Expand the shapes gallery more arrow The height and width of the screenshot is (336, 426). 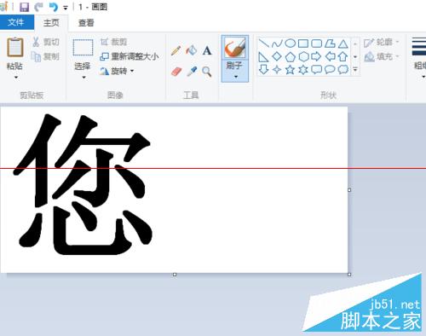click(x=355, y=69)
